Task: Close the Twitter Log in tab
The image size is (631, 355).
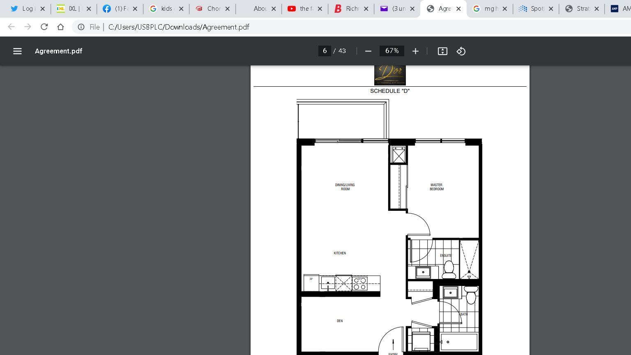Action: 42,9
